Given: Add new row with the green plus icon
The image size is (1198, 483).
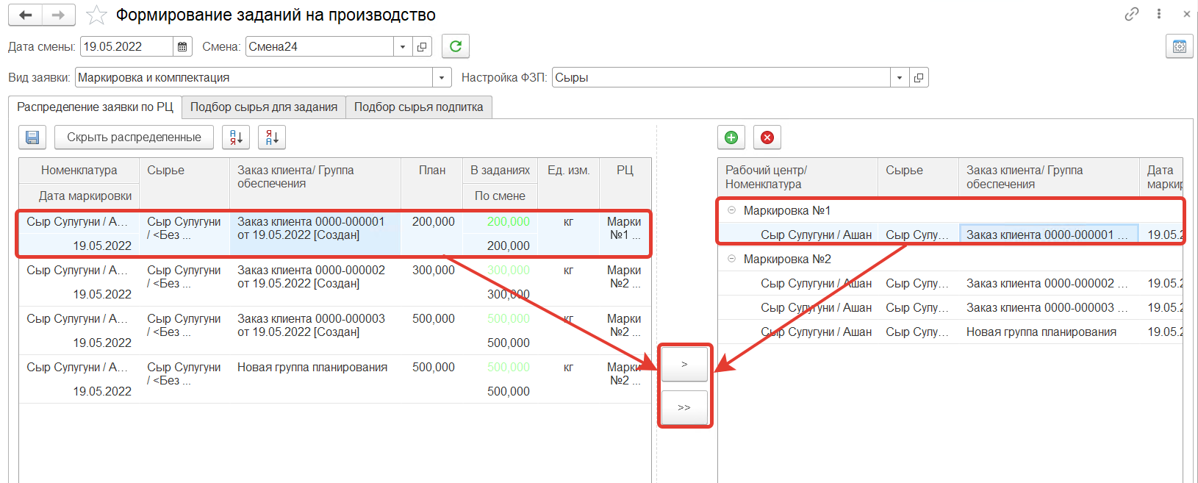Looking at the screenshot, I should (x=731, y=137).
